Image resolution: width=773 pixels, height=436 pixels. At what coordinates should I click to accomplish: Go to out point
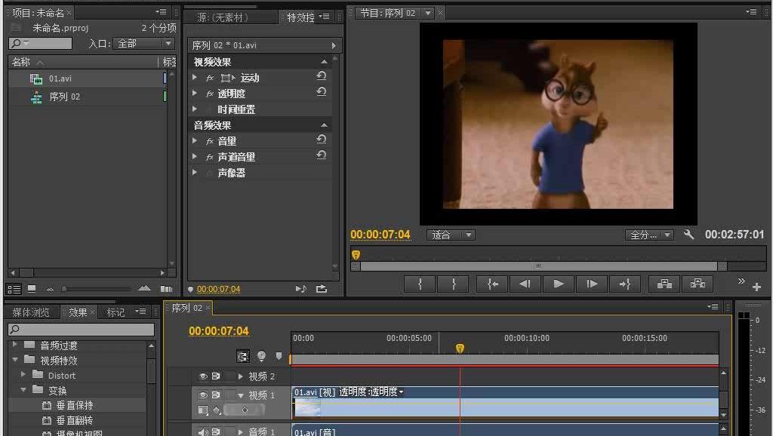click(624, 284)
